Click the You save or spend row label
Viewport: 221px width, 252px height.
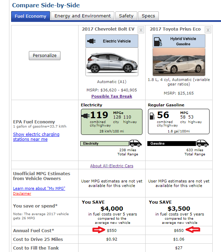tap(35, 206)
